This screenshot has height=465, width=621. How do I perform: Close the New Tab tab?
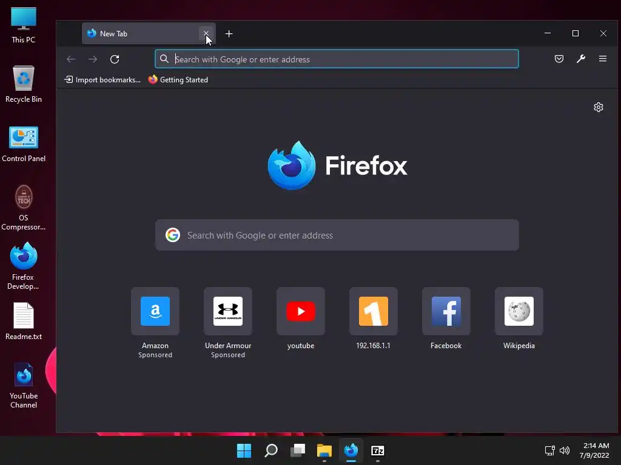[x=206, y=34]
